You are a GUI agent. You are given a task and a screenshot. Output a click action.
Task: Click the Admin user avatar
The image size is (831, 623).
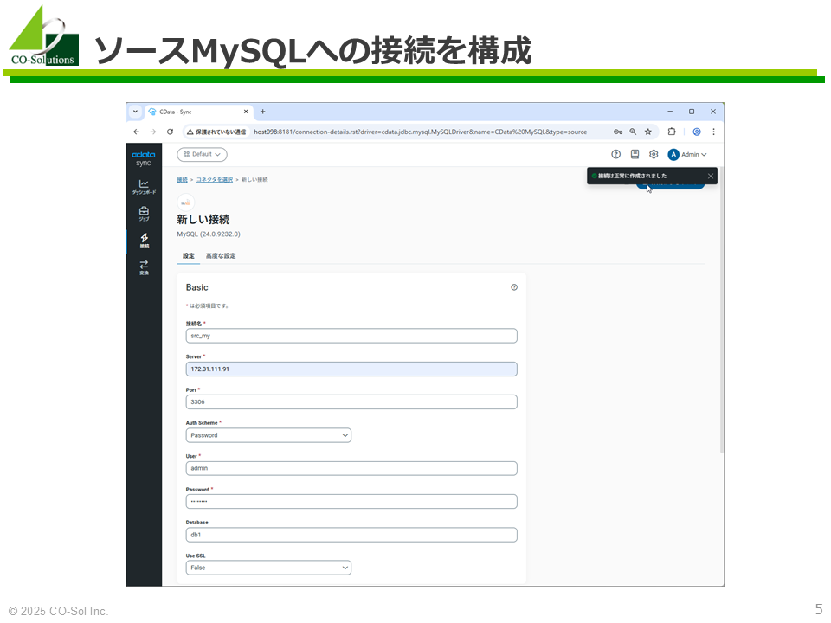673,155
